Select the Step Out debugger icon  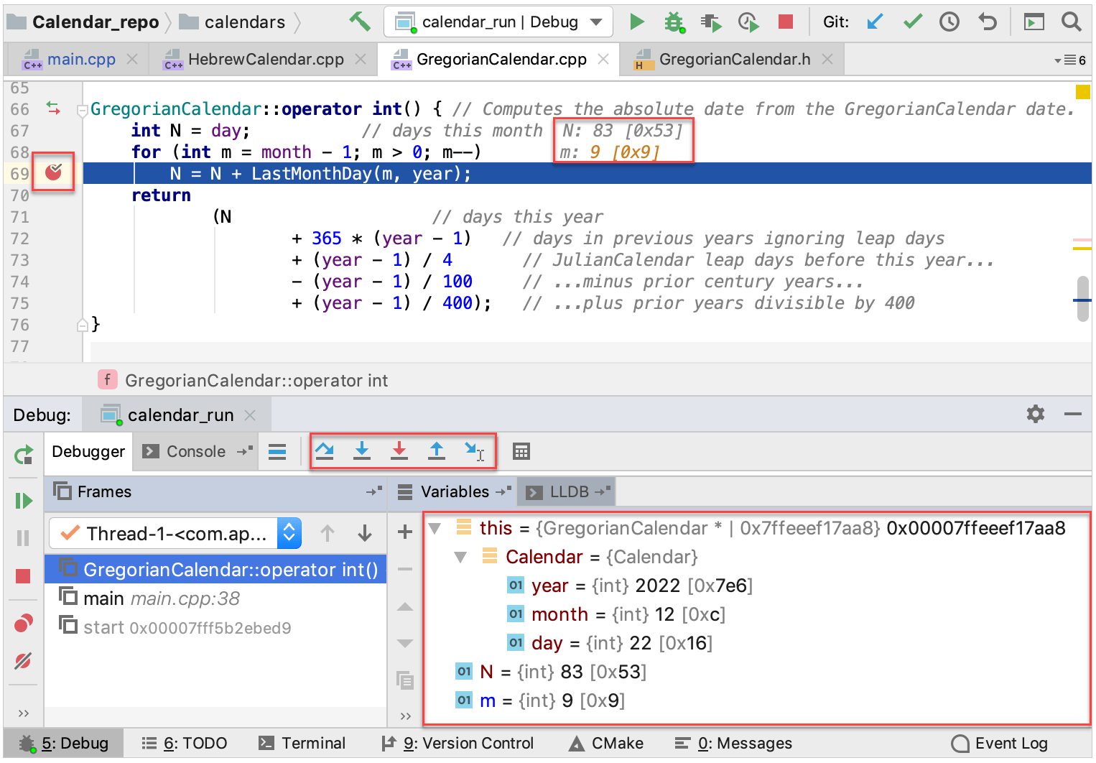pos(436,451)
